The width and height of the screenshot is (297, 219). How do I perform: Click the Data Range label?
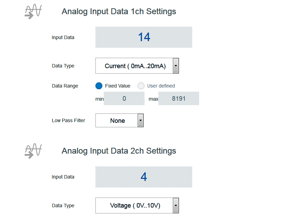tap(65, 86)
